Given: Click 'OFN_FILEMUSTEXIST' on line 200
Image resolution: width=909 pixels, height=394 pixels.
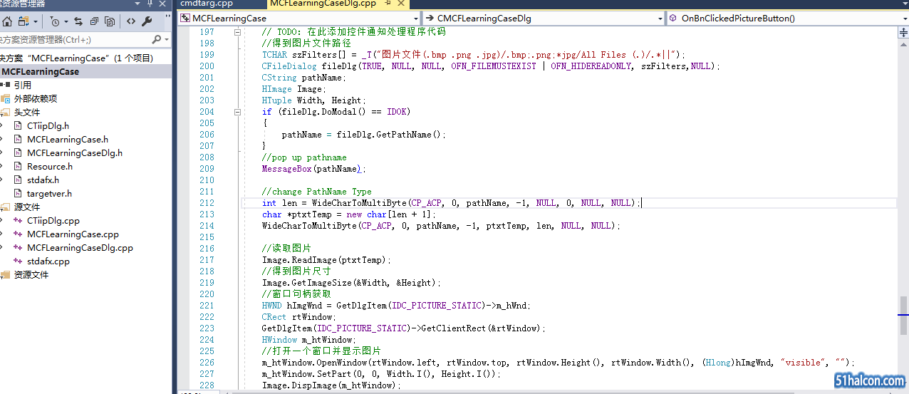Looking at the screenshot, I should coord(494,66).
